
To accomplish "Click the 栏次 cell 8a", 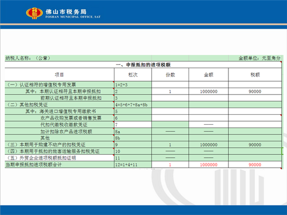I will tap(133, 131).
